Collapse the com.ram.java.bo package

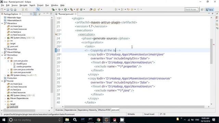tap(8, 61)
